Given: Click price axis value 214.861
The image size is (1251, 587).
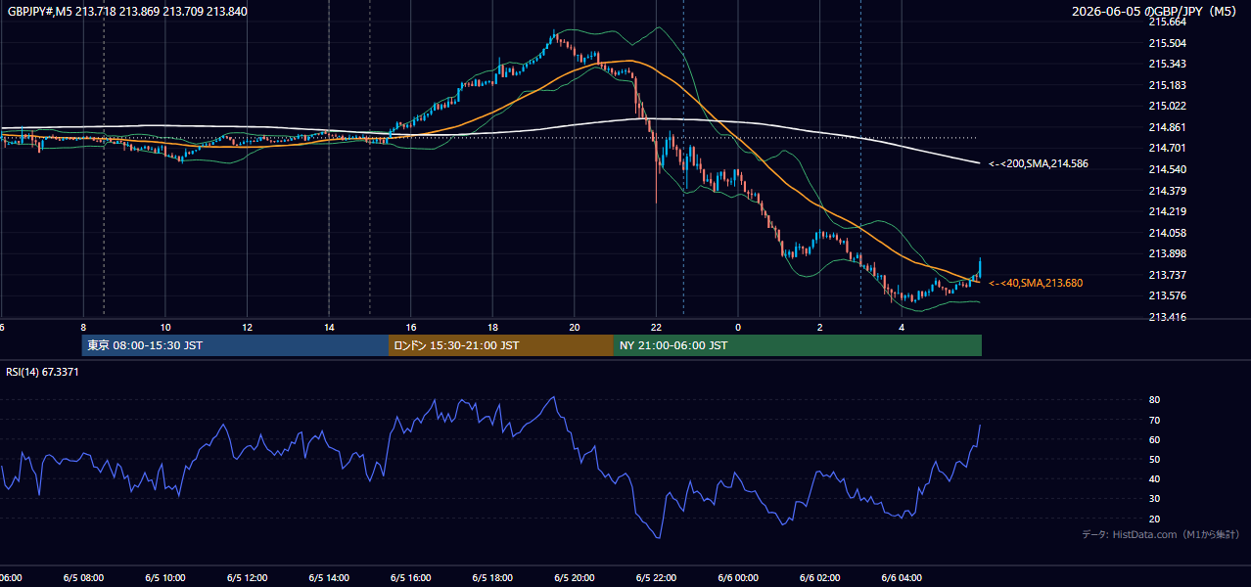Looking at the screenshot, I should point(1167,127).
